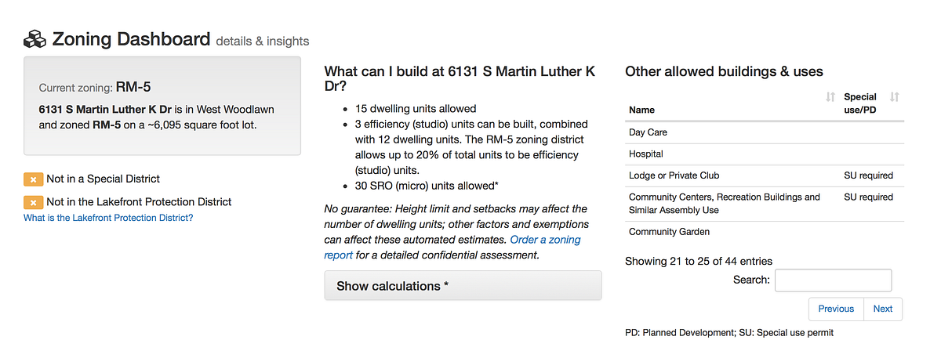This screenshot has width=941, height=358.
Task: Focus the Search input field
Action: [x=834, y=280]
